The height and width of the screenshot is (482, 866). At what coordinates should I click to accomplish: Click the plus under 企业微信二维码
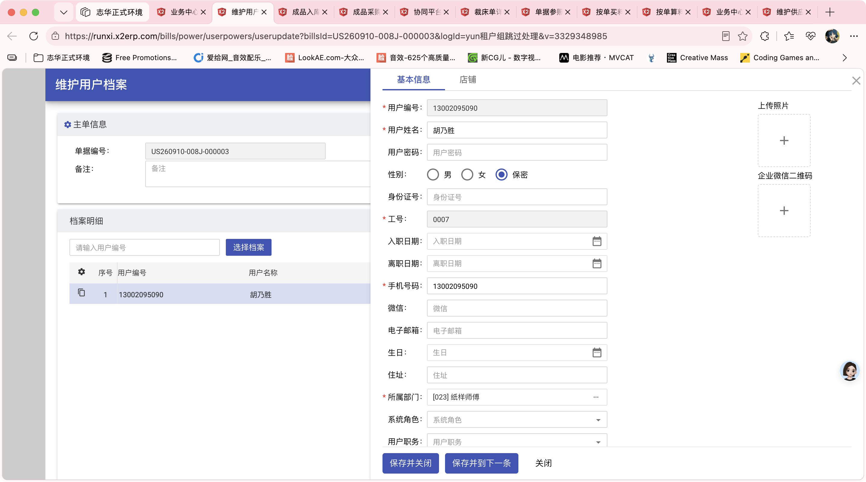point(784,211)
